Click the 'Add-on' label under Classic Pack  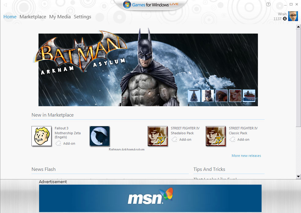[243, 139]
